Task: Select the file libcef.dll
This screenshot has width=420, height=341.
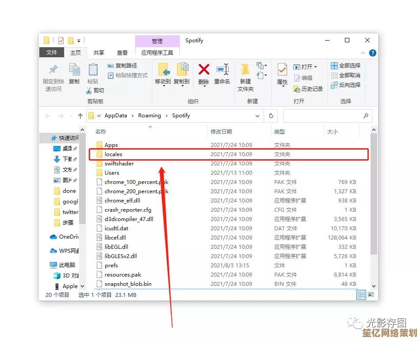Action: 226,237
